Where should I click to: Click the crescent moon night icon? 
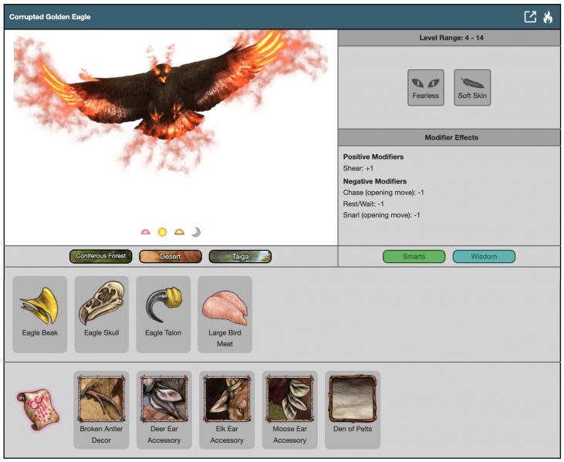[196, 231]
